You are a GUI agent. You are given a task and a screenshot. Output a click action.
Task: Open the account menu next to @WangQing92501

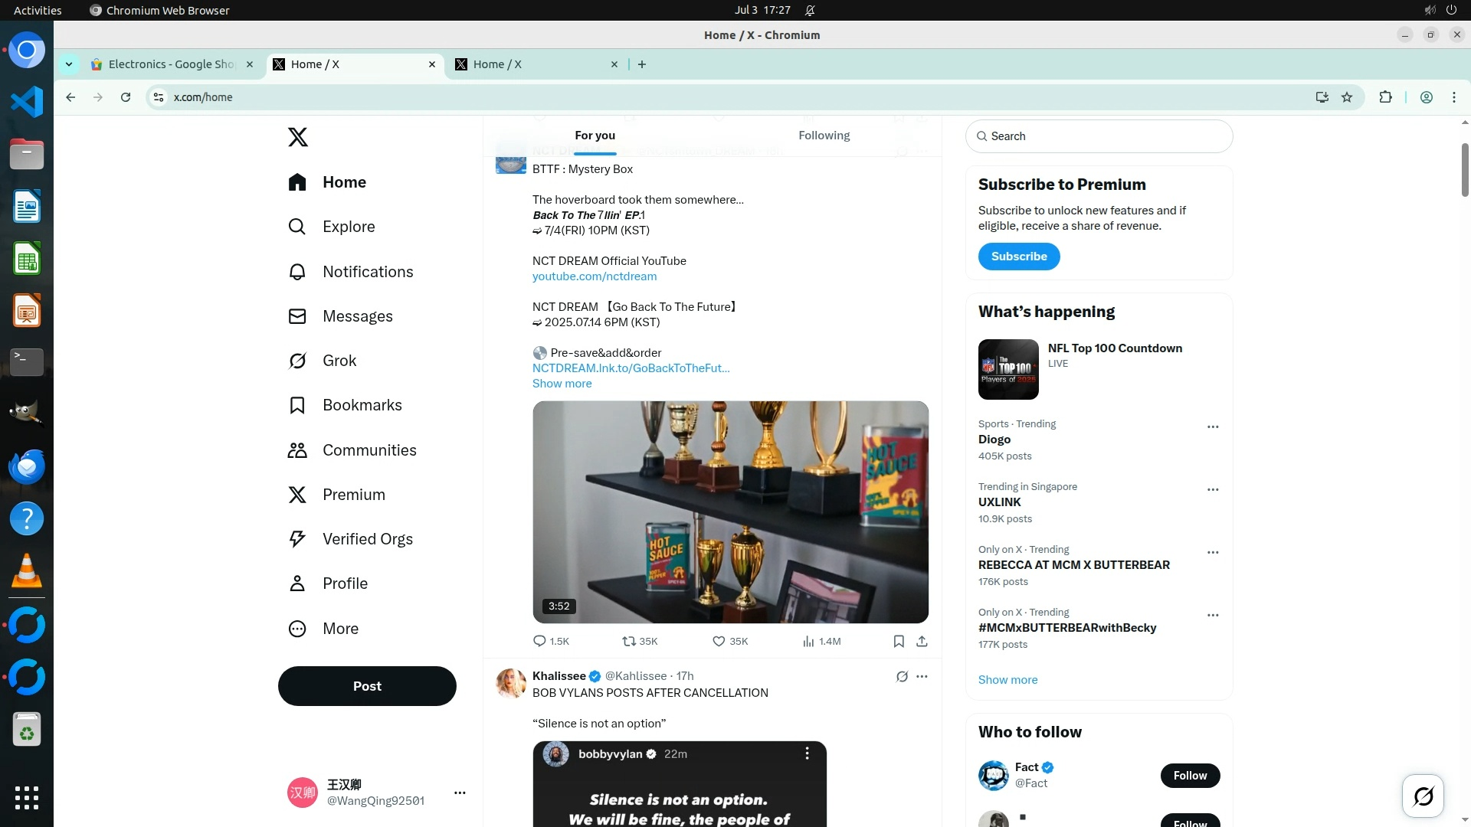pos(460,793)
